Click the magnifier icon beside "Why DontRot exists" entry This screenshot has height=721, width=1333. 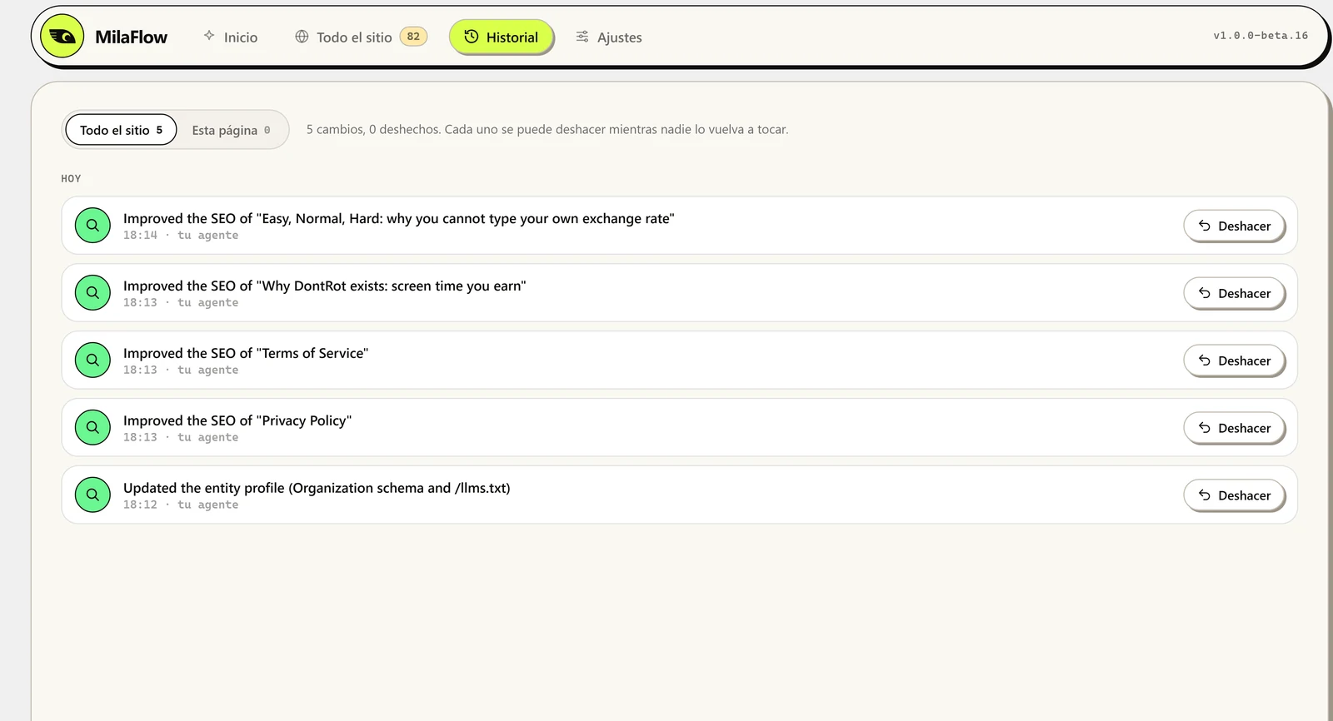point(92,293)
